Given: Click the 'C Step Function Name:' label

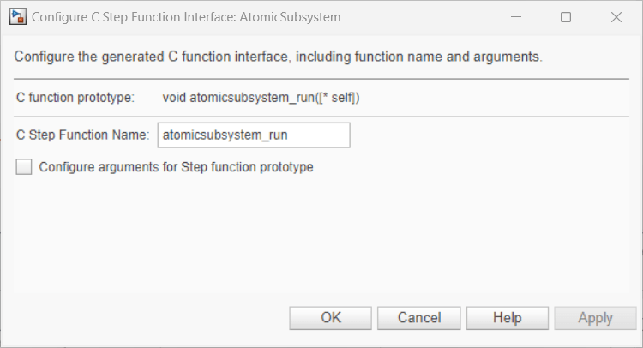Looking at the screenshot, I should point(83,135).
